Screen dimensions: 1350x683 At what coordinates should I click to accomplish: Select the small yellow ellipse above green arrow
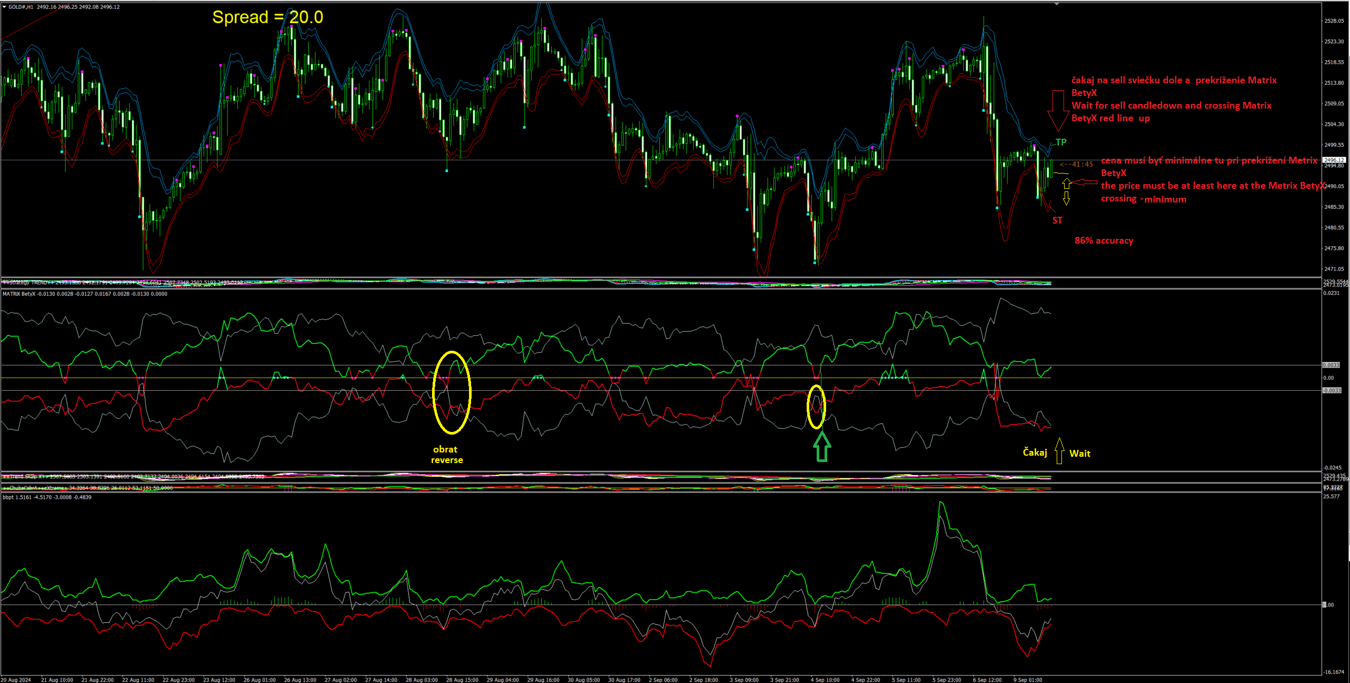coord(816,407)
